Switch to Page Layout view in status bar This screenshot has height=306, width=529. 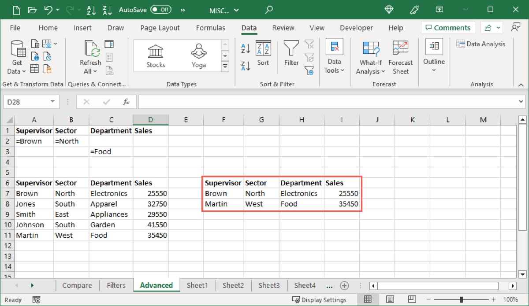tap(390, 299)
